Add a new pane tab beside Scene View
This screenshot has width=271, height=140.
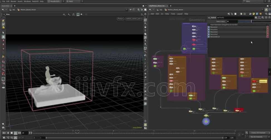(x=14, y=5)
